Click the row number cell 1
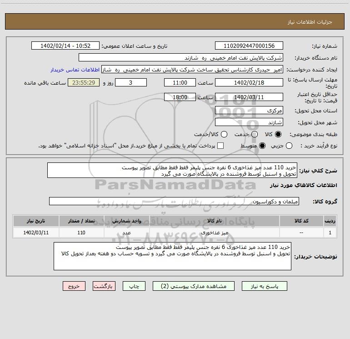Screen dimensions: 350x339 330,233
